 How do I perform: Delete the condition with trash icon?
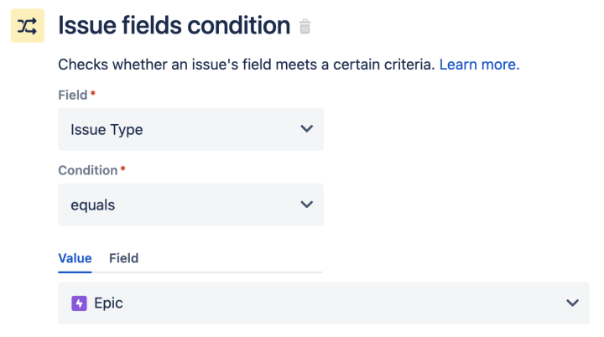tap(305, 27)
